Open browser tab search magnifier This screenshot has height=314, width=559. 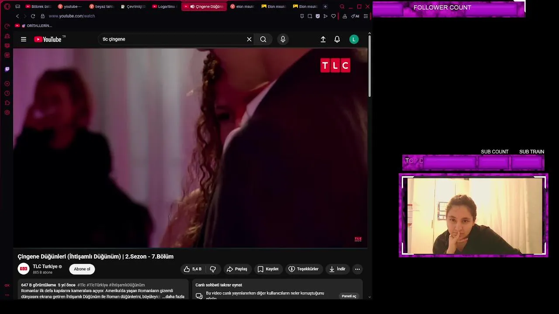[x=342, y=7]
